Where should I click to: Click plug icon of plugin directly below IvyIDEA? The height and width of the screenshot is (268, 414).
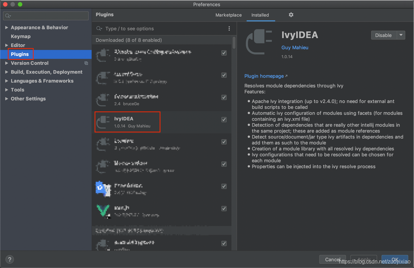pyautogui.click(x=103, y=144)
